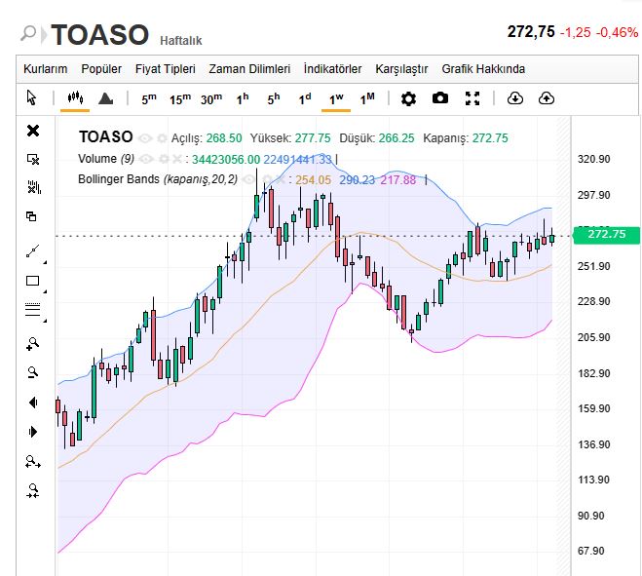
Task: Click the Volume (9) legend label
Action: coord(106,159)
